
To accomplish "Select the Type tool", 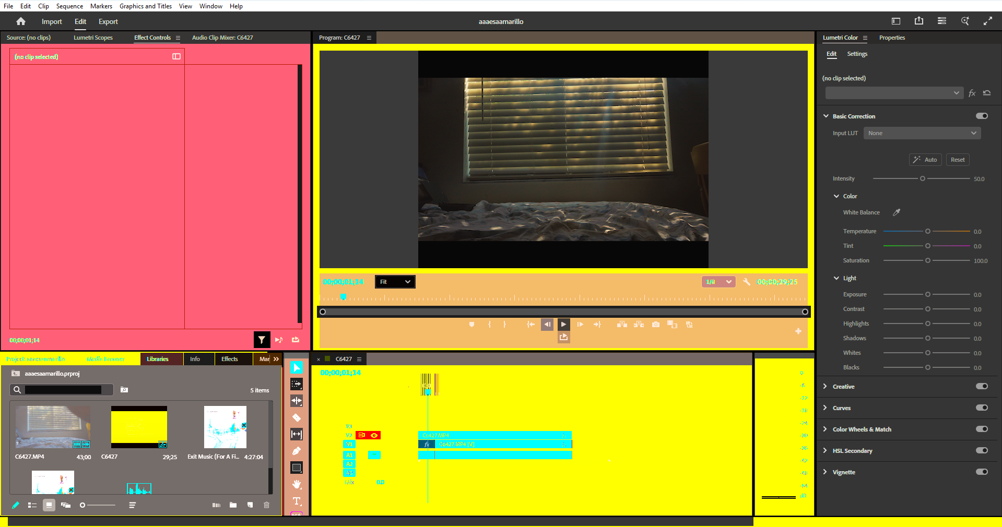I will point(297,501).
